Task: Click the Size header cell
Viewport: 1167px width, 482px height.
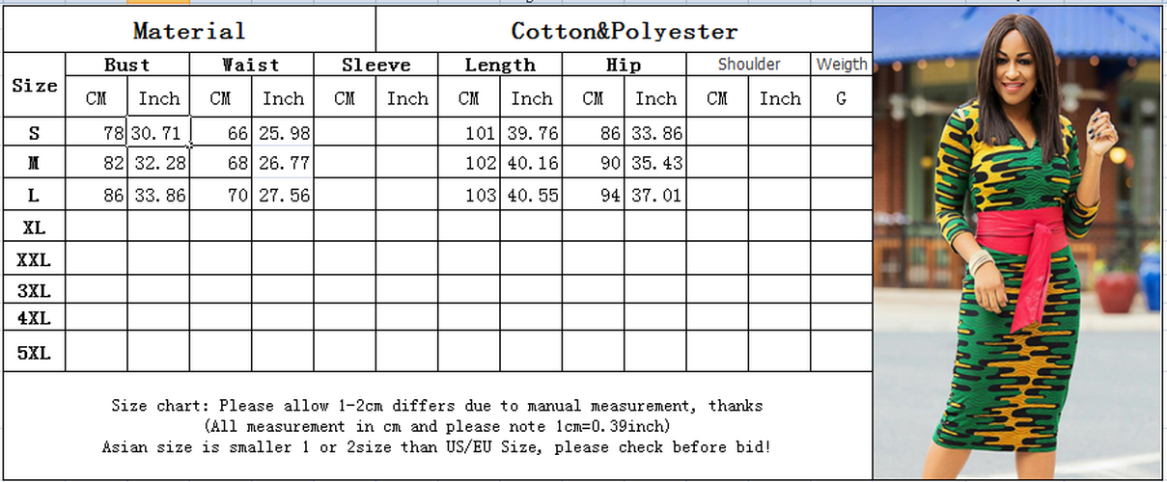Action: 35,85
